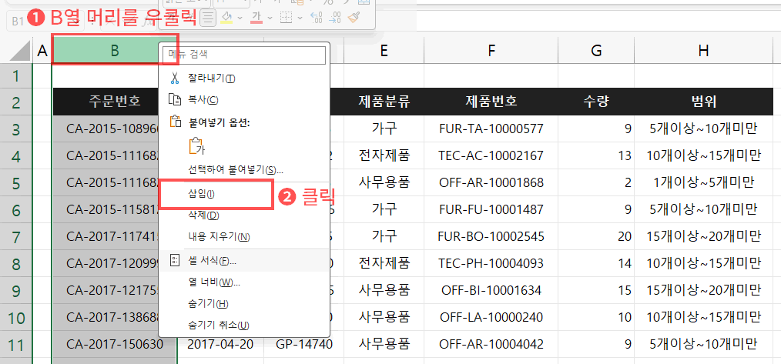Click the 제품분류 cell in row 8 (전자제품)
The image size is (781, 364).
coord(384,263)
